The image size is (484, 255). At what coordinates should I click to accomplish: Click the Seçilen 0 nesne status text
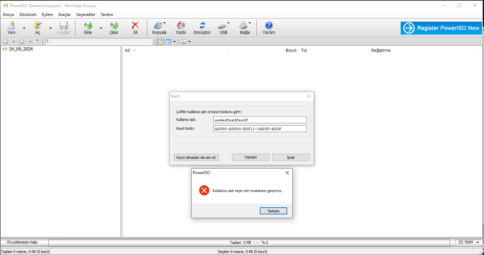click(x=243, y=252)
